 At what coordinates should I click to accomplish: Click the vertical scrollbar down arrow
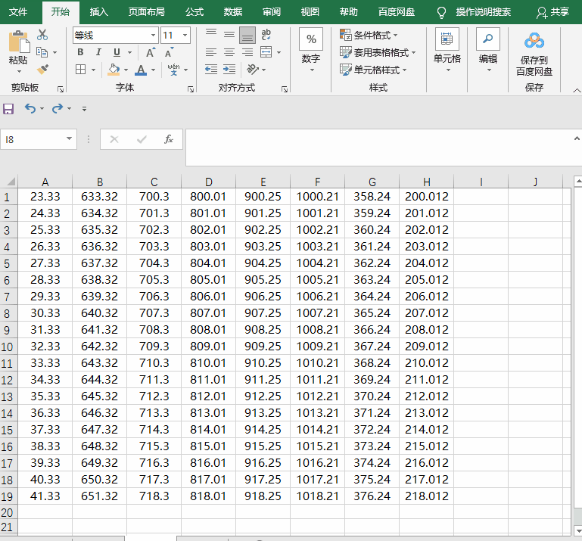click(578, 530)
